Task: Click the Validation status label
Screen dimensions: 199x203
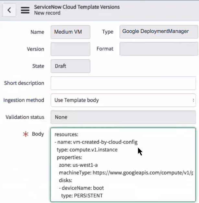Action: (25, 117)
